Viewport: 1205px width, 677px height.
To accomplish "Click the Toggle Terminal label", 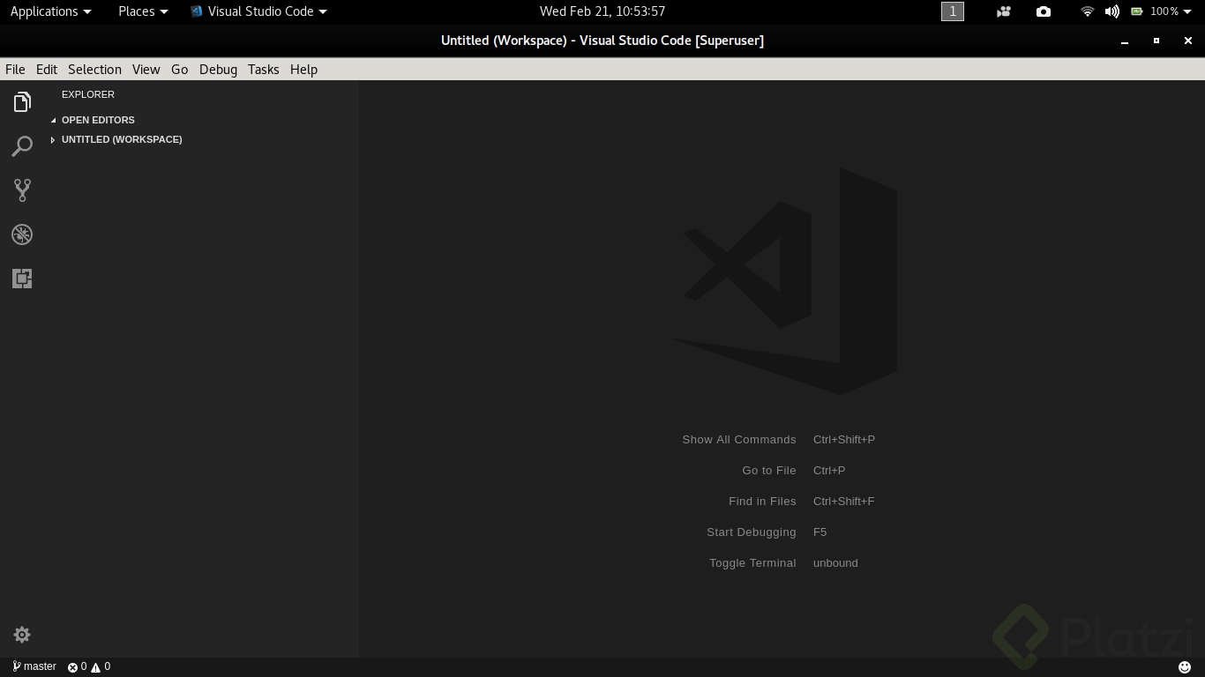I will 752,563.
